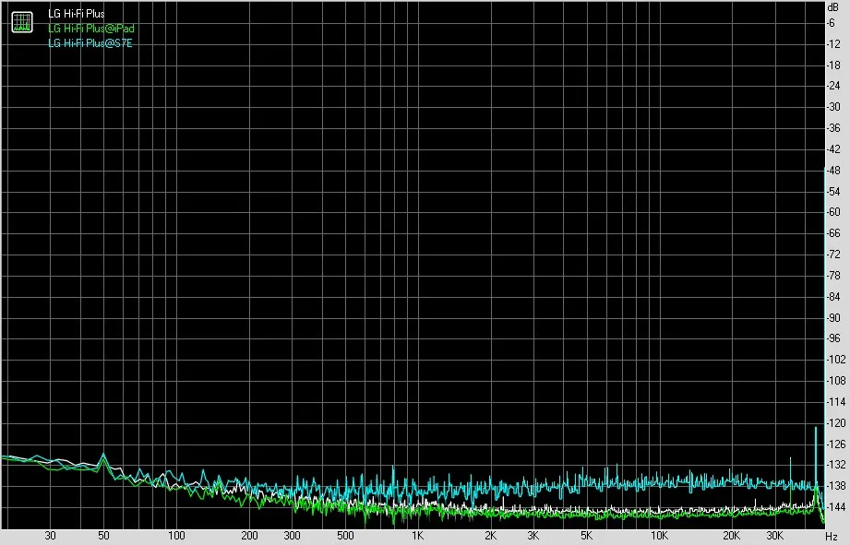Select the green 'LG Hi-Fi Plus@iPad' legend entry
This screenshot has width=850, height=545.
(91, 29)
